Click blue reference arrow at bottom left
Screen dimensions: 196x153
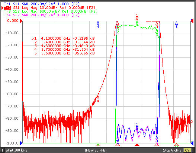pyautogui.click(x=21, y=143)
